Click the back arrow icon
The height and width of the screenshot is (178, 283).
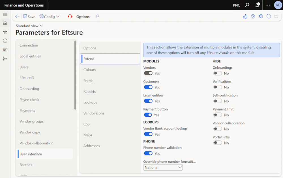click(17, 16)
